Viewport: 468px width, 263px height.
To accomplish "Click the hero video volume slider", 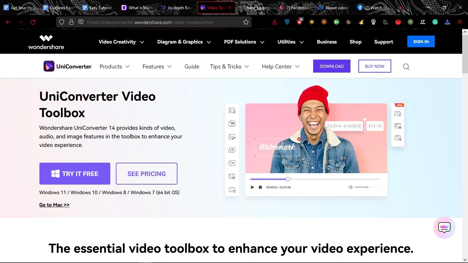I will tap(368, 187).
